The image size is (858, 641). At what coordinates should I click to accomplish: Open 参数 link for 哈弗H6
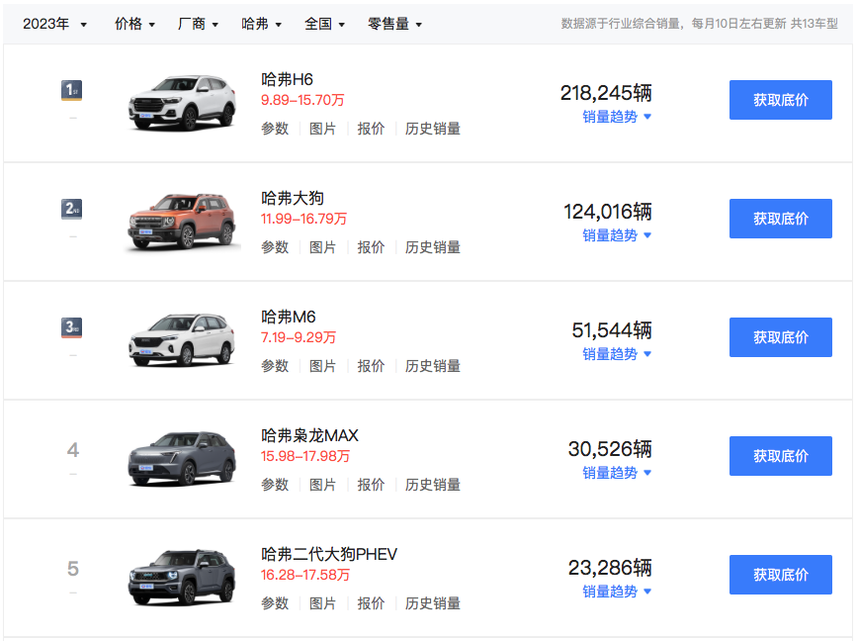point(275,129)
